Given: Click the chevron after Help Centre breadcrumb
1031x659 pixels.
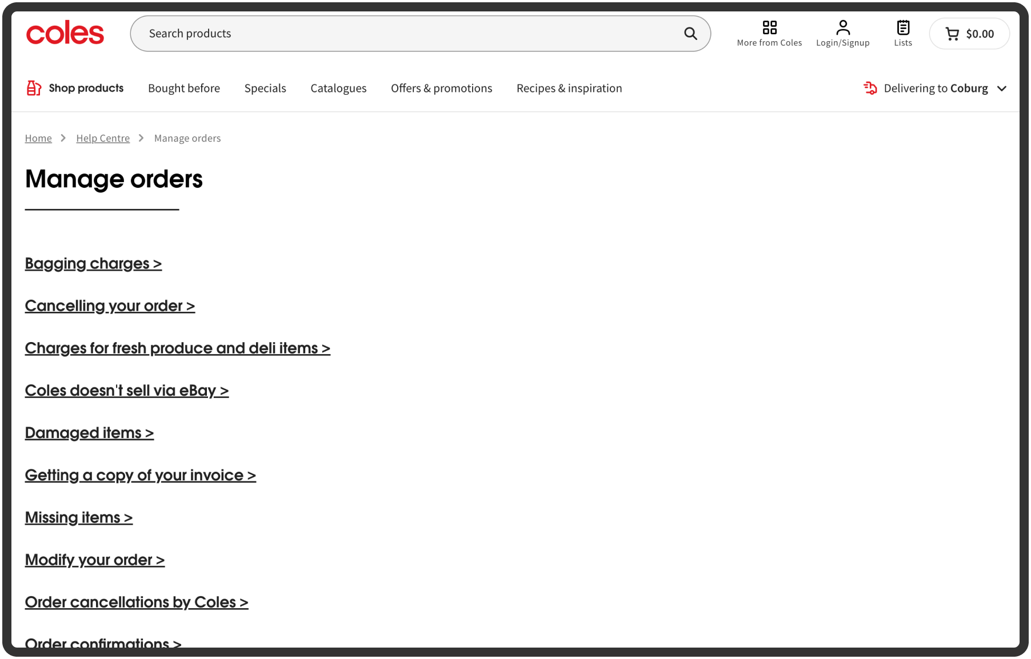Looking at the screenshot, I should click(x=141, y=138).
